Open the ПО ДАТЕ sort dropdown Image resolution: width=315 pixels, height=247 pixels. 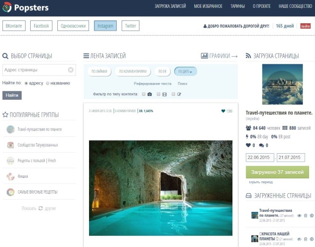[x=185, y=71]
